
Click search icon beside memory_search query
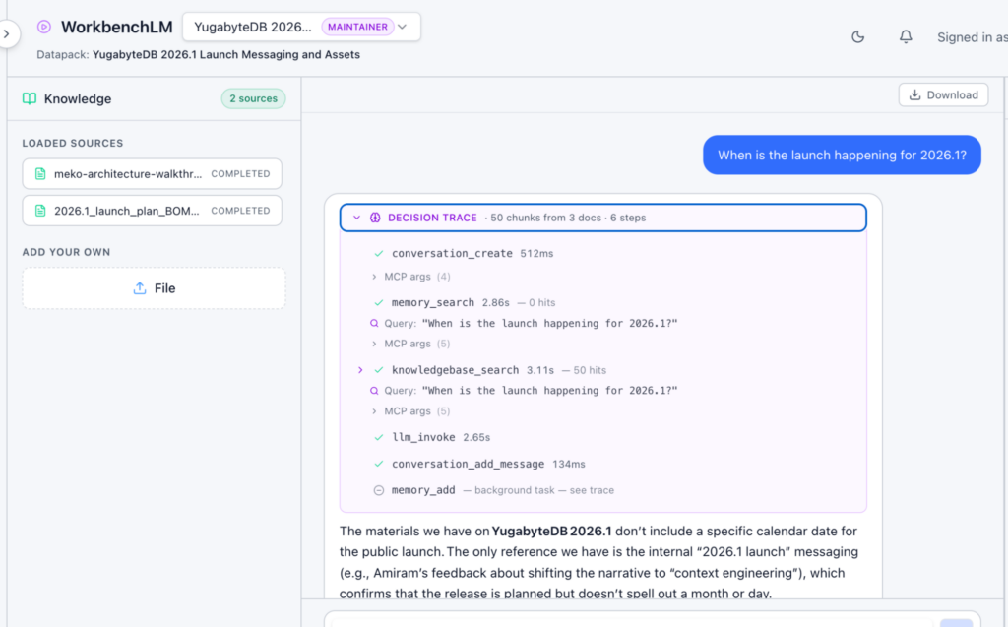tap(374, 324)
